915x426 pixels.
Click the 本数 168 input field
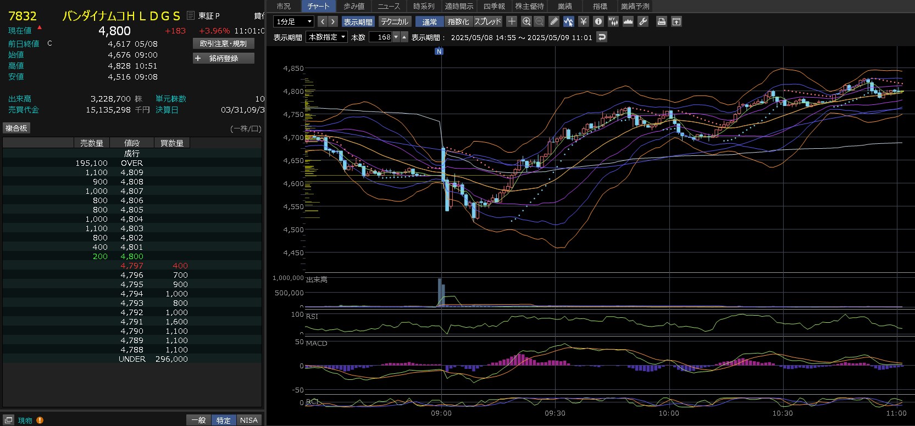[x=380, y=37]
